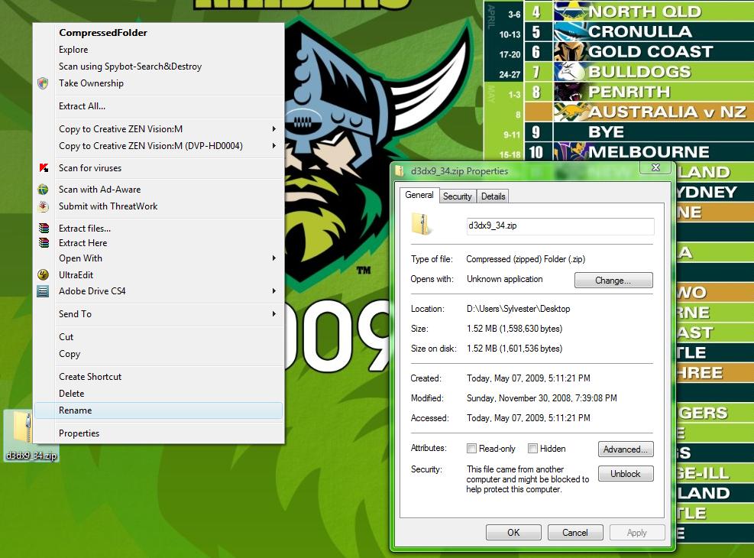Choose Delete from the context menu
The width and height of the screenshot is (754, 558).
click(158, 394)
